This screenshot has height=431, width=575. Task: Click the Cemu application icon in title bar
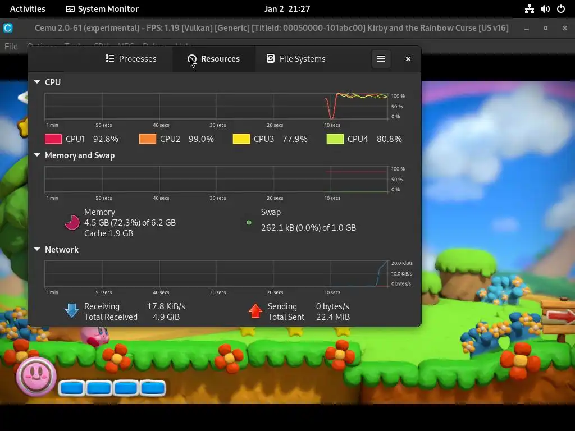point(8,28)
